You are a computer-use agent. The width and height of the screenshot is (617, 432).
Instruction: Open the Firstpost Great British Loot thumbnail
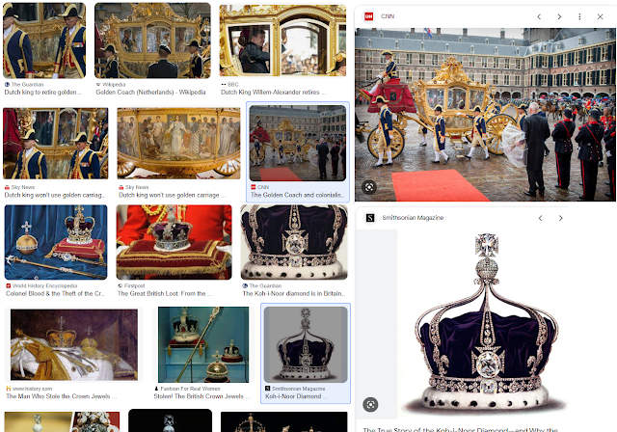[174, 242]
